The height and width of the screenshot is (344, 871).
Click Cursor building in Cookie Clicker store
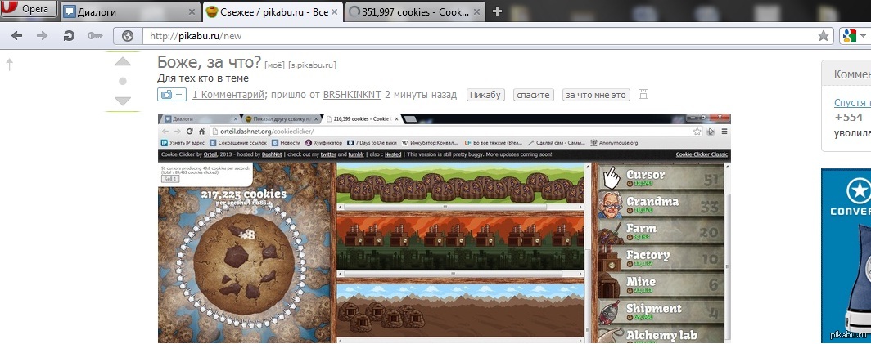[661, 176]
